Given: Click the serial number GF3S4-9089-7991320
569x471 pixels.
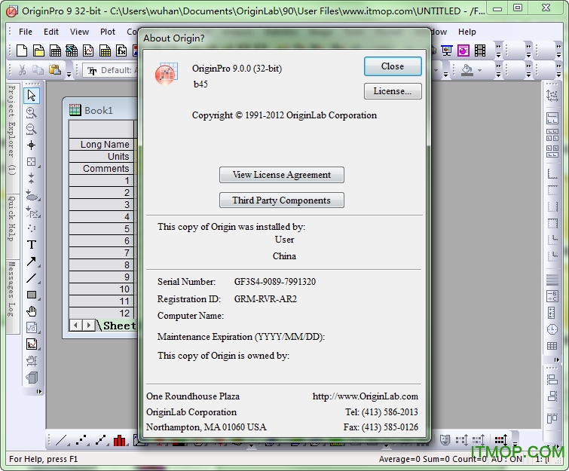Looking at the screenshot, I should (x=274, y=282).
